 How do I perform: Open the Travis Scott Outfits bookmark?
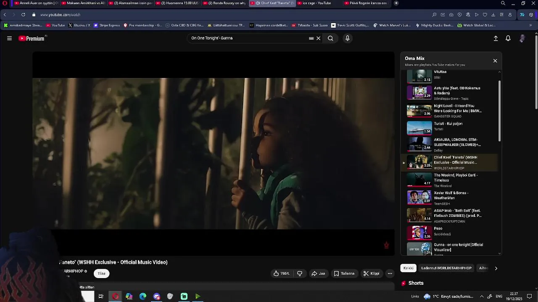pos(350,25)
